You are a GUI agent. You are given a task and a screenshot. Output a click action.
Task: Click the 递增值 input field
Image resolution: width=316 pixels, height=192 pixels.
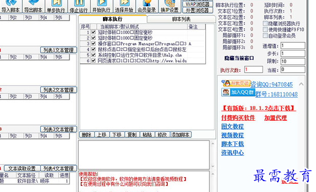pyautogui.click(x=293, y=45)
